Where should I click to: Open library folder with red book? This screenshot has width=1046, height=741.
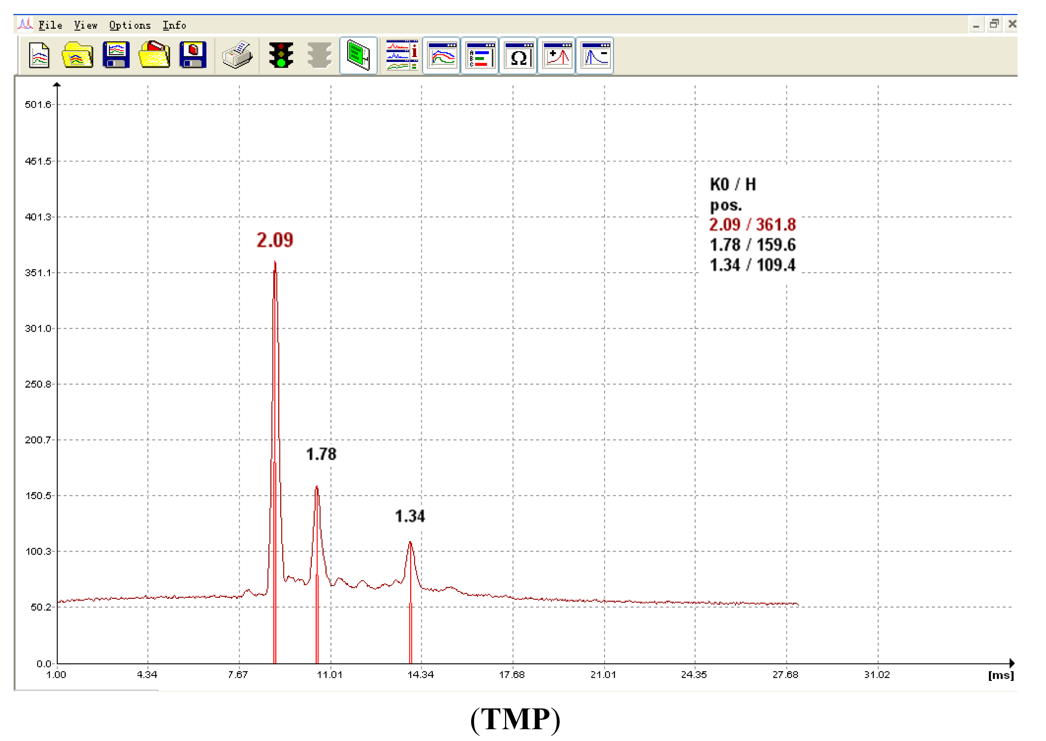click(x=154, y=55)
